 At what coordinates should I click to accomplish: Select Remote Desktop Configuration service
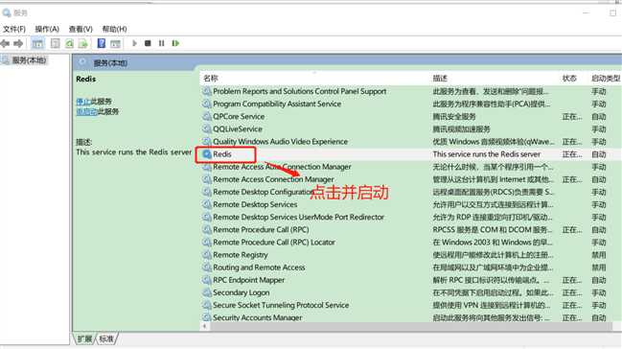click(x=263, y=192)
